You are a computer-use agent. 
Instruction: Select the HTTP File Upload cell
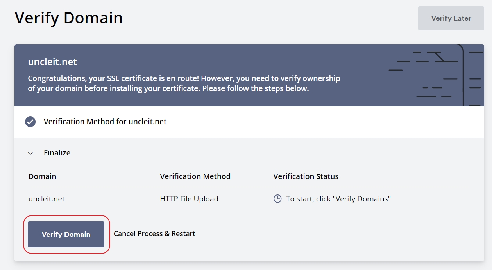click(x=189, y=199)
